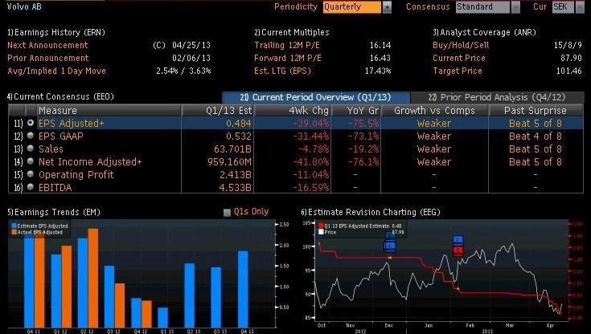Click the currency dropdown arrow button
591x334 pixels.
click(x=580, y=7)
